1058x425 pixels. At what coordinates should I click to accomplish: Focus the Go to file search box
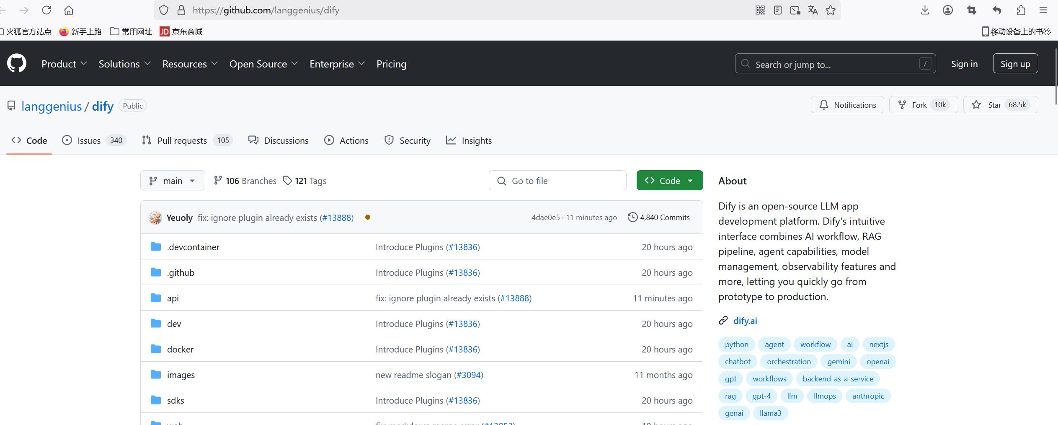click(x=557, y=181)
